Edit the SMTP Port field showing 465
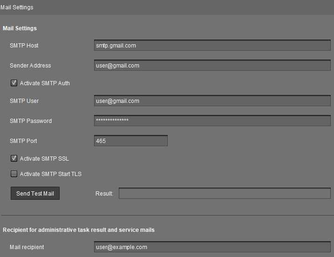The width and height of the screenshot is (334, 257). pos(130,141)
